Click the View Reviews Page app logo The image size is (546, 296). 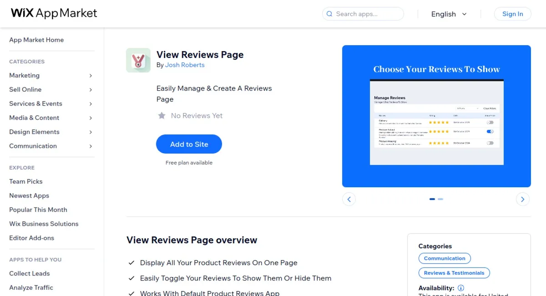coord(138,60)
